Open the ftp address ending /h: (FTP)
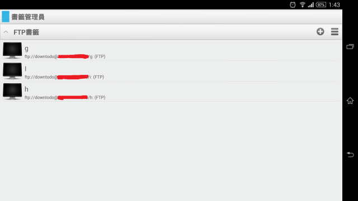Viewport: 358px width, 201px height. tap(65, 98)
